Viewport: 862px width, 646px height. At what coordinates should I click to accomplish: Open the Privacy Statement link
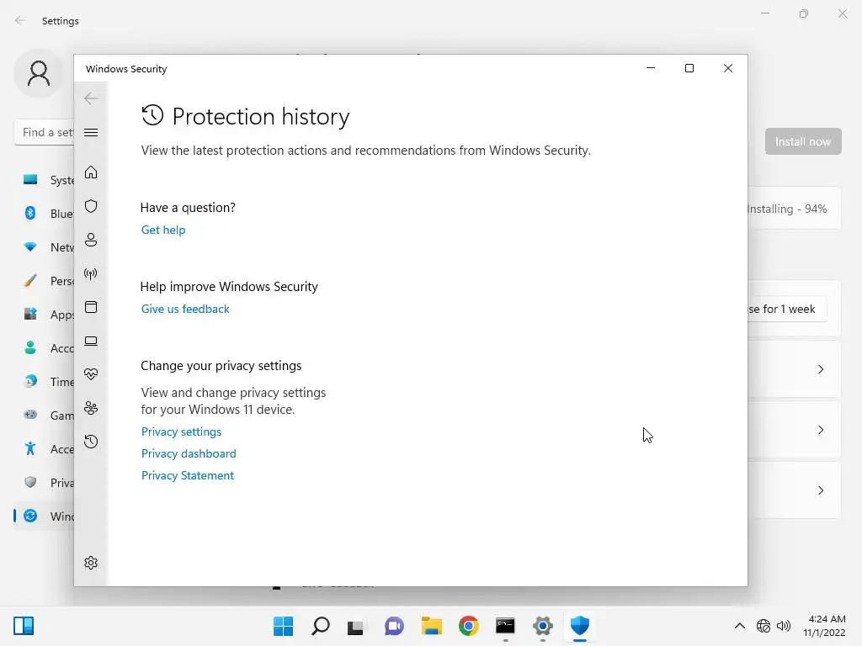point(188,476)
